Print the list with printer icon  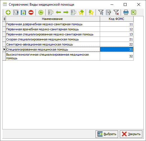pos(126,12)
